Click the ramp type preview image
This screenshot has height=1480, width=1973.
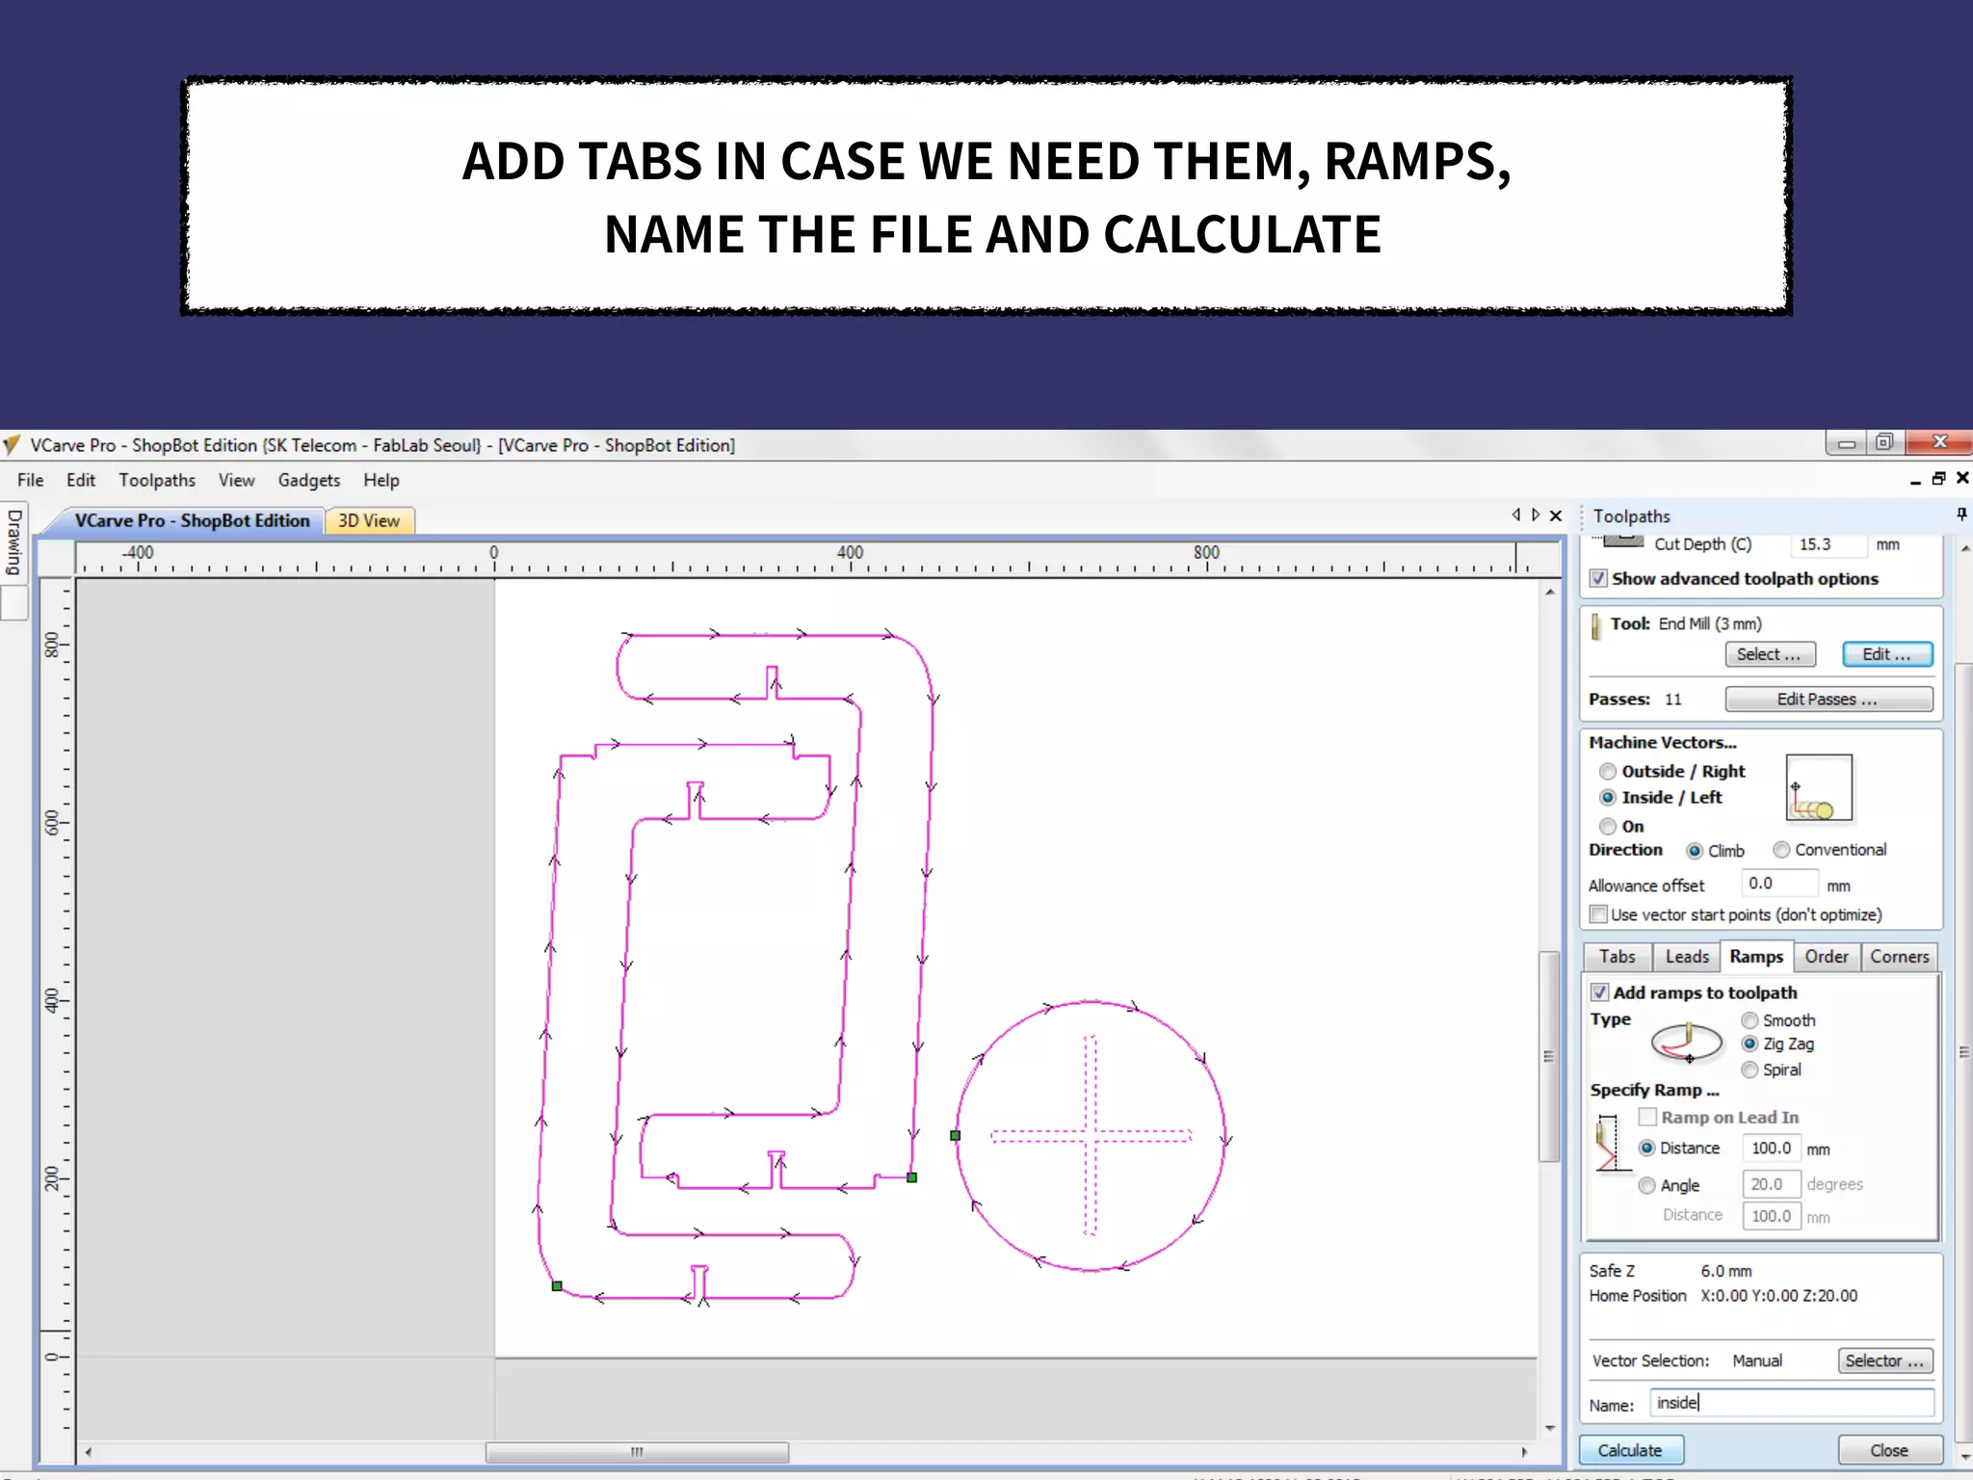pyautogui.click(x=1686, y=1044)
